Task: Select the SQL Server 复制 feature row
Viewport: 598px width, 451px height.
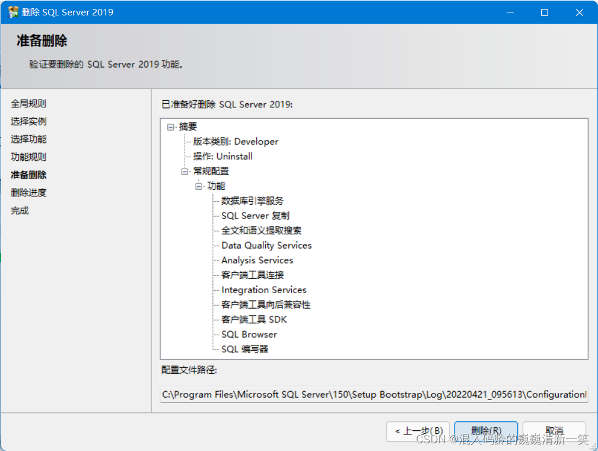Action: pos(256,215)
